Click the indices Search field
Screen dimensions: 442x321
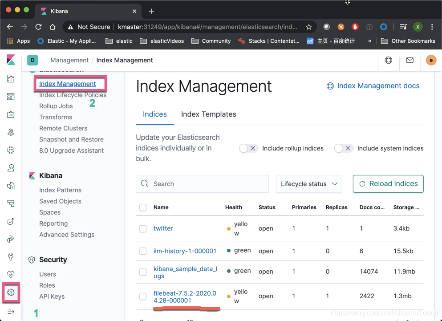click(x=202, y=184)
